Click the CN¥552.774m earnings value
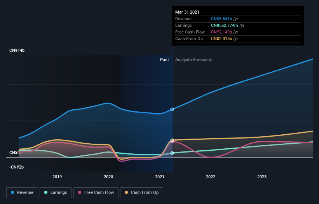 pyautogui.click(x=225, y=25)
